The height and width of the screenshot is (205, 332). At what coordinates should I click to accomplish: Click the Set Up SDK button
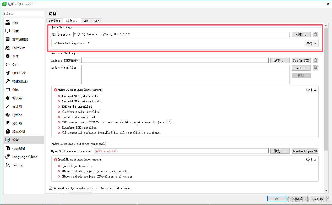(301, 60)
